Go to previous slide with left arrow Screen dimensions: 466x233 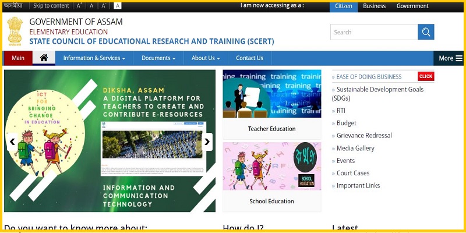coord(12,142)
